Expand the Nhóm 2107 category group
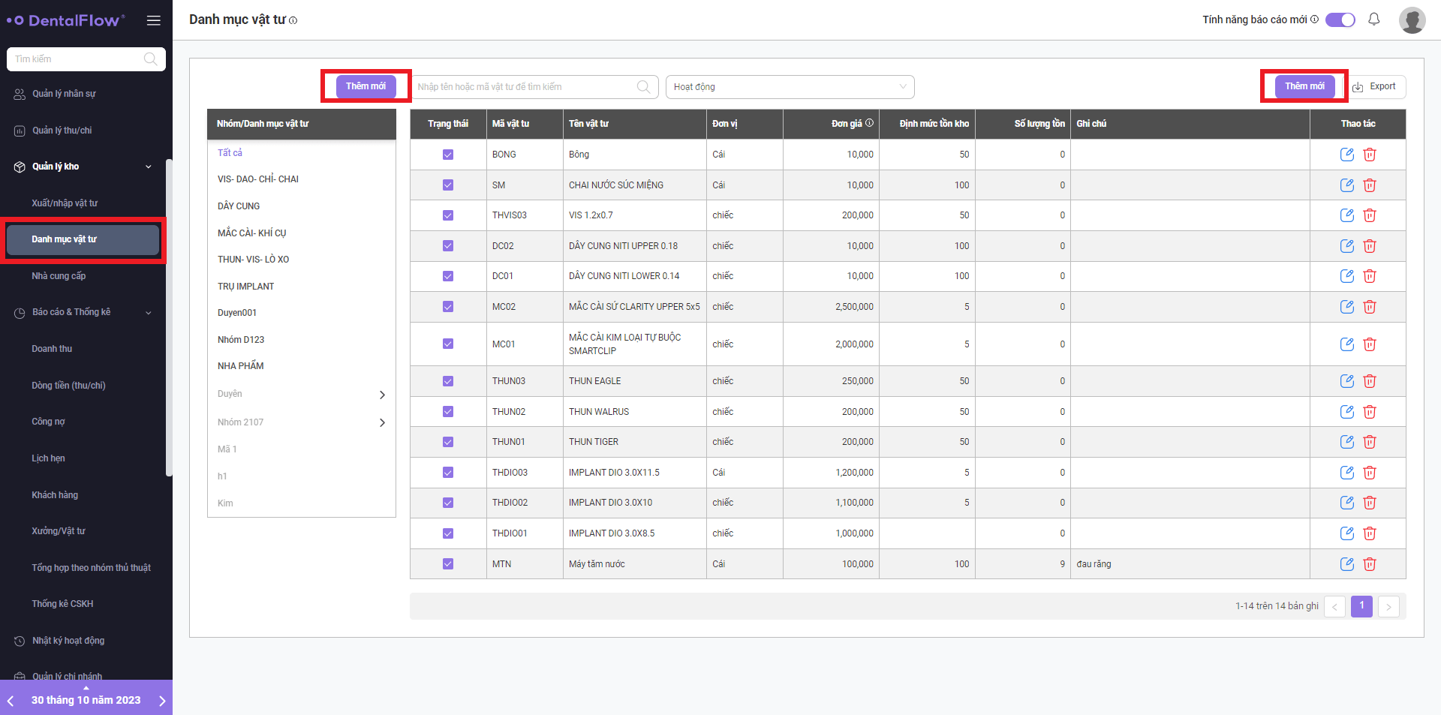This screenshot has height=715, width=1441. click(382, 423)
